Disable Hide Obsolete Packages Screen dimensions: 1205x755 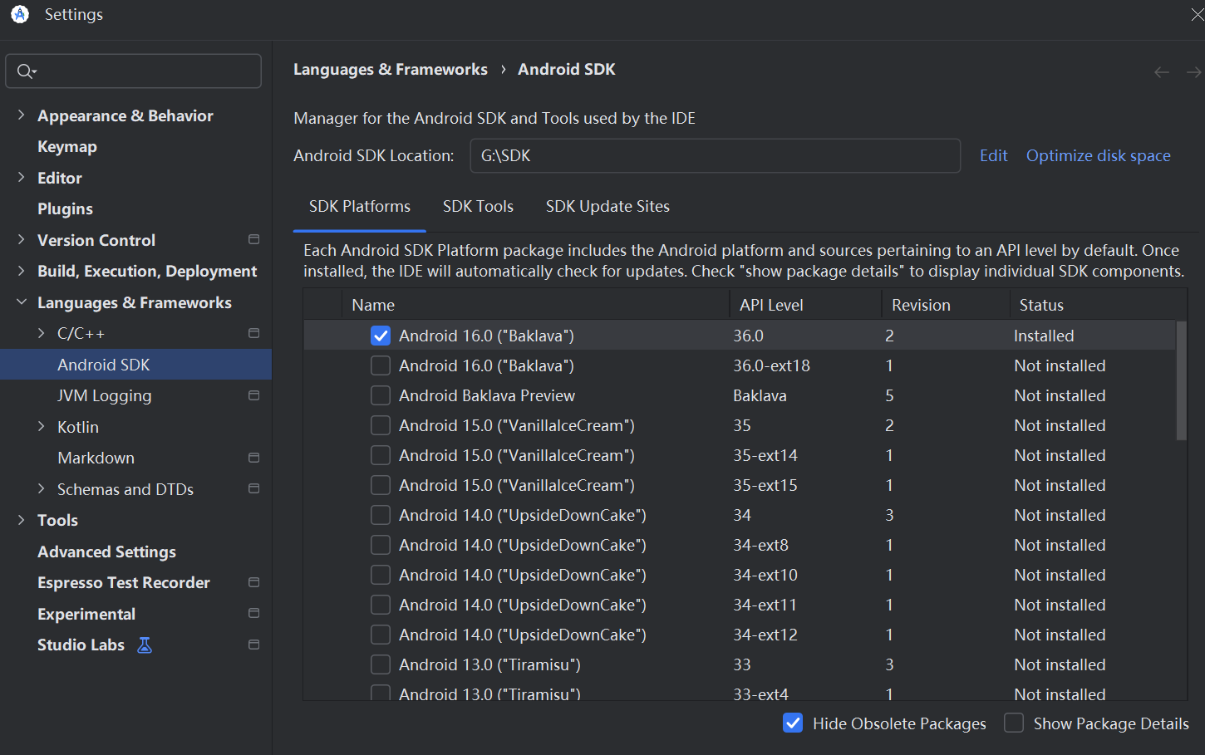[x=792, y=723]
